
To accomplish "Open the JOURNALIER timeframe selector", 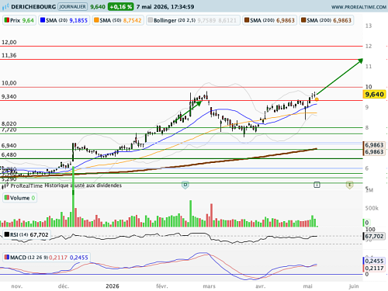I will [72, 6].
